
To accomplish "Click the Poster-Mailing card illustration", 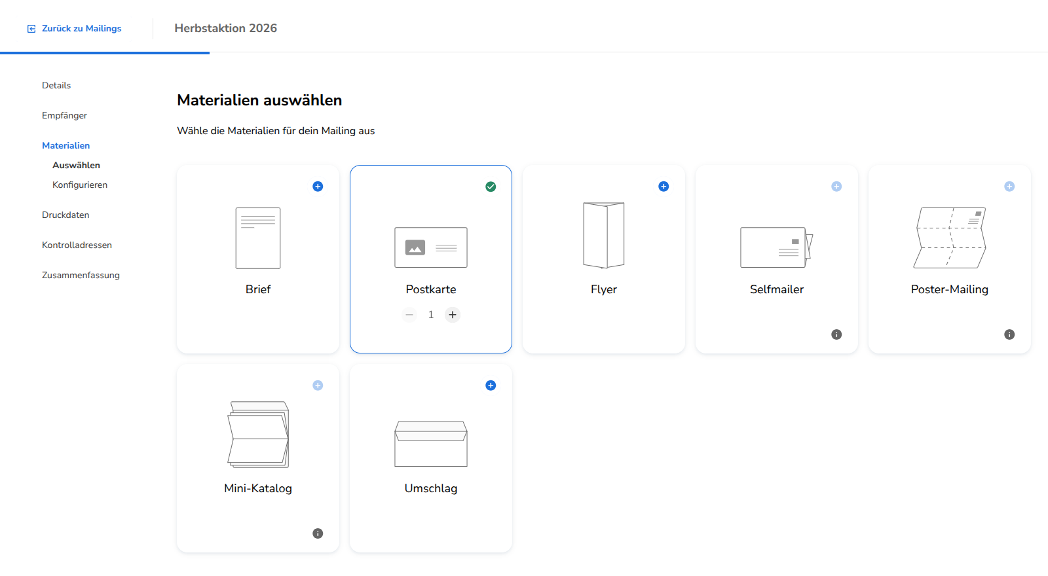I will tap(950, 238).
